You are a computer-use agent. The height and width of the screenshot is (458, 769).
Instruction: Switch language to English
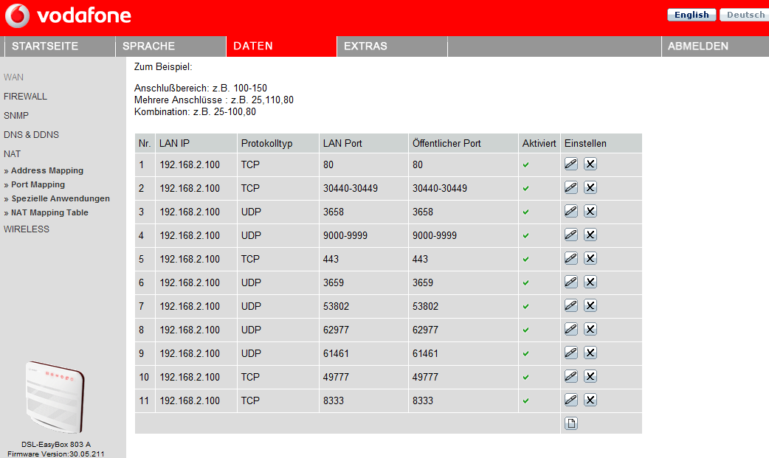tap(692, 15)
